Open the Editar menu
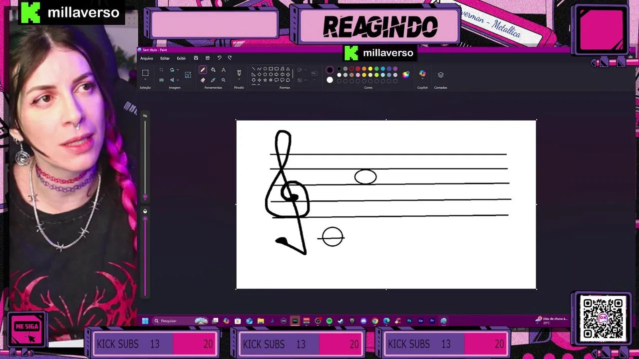639x359 pixels. tap(165, 58)
